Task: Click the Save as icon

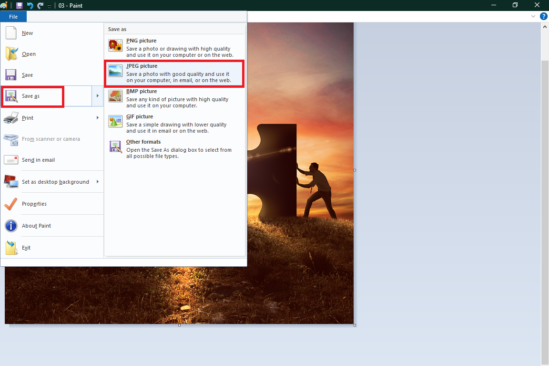Action: click(x=11, y=96)
